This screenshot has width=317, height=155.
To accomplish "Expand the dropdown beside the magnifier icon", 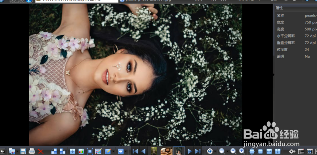I will (227, 152).
